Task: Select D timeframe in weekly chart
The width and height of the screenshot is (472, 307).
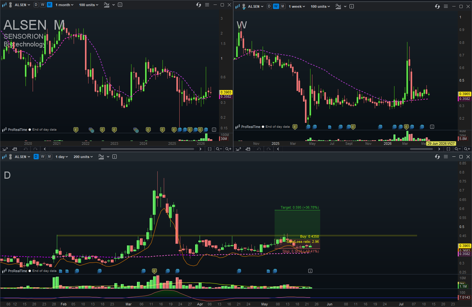Action: coord(269,6)
